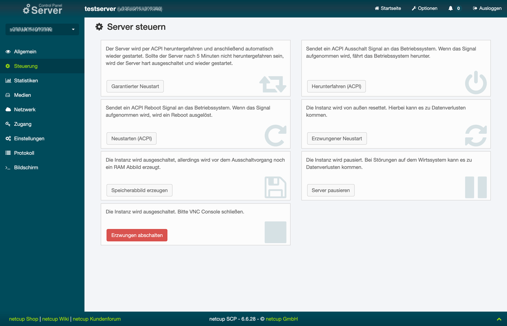Open Einstellungen from the sidebar
The image size is (507, 326).
pyautogui.click(x=29, y=138)
